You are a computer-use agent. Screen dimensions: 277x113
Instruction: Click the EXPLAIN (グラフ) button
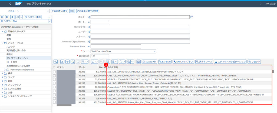point(183,62)
